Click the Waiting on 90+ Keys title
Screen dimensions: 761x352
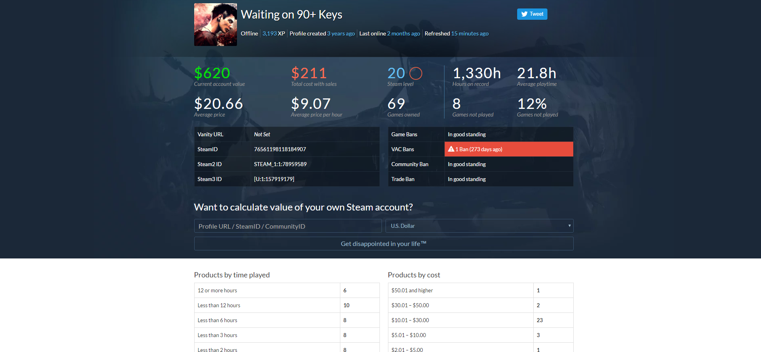291,15
